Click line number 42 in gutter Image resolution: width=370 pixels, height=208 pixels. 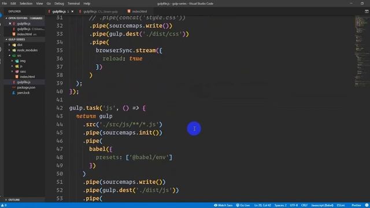tap(60, 108)
